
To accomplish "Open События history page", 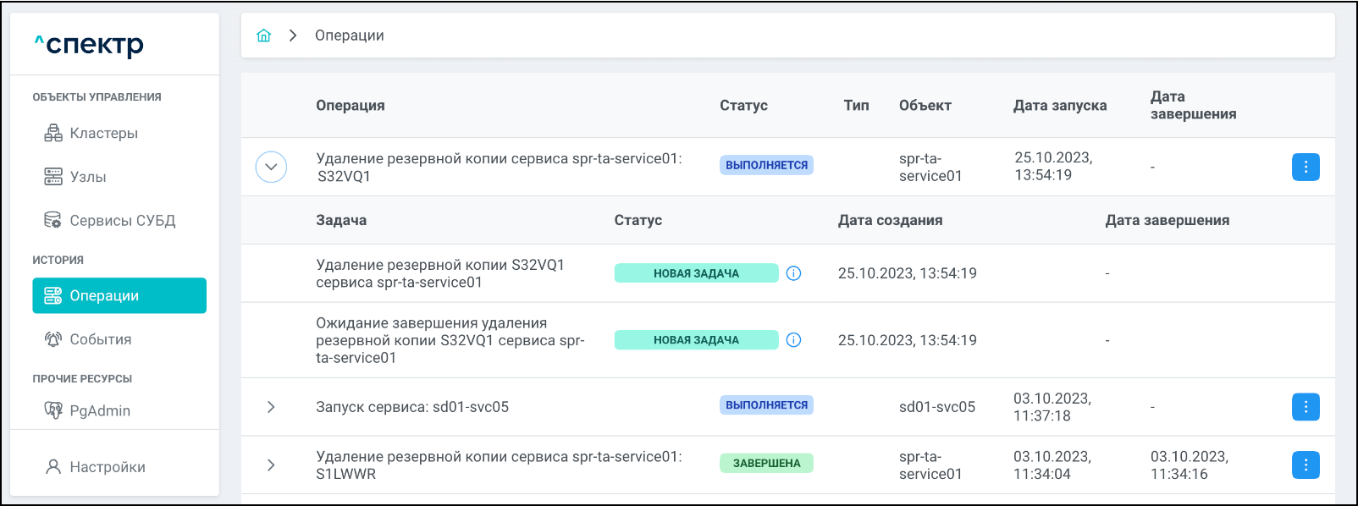I will point(100,339).
